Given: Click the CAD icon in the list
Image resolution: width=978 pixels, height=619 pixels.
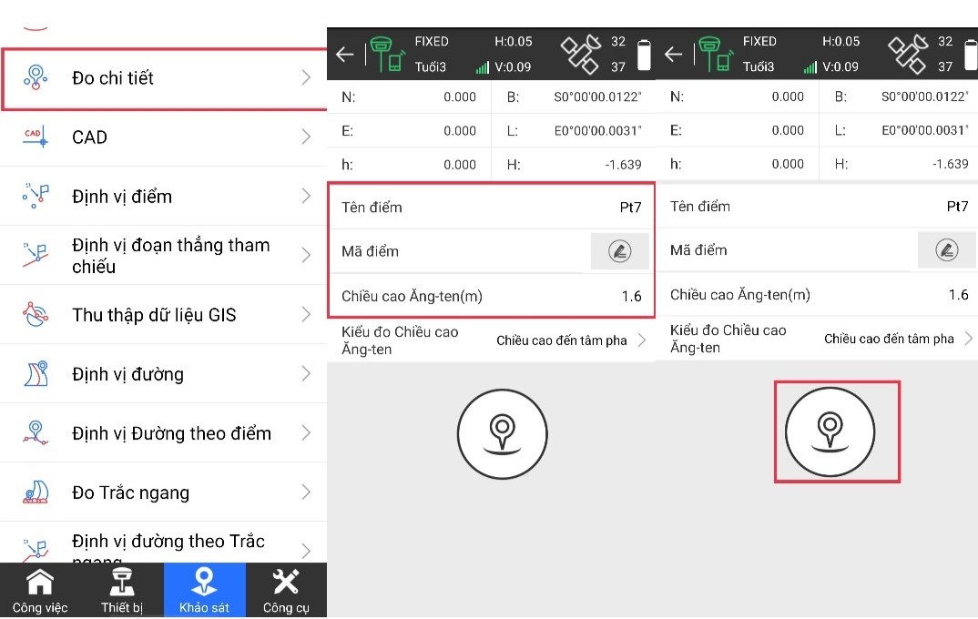Looking at the screenshot, I should (x=35, y=137).
